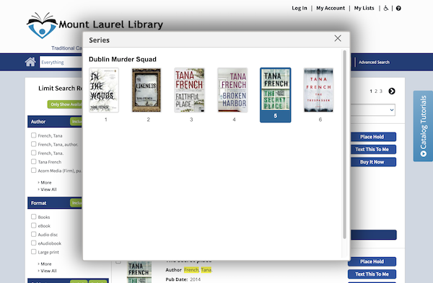Open In the Woods book cover
The width and height of the screenshot is (433, 283).
point(104,90)
